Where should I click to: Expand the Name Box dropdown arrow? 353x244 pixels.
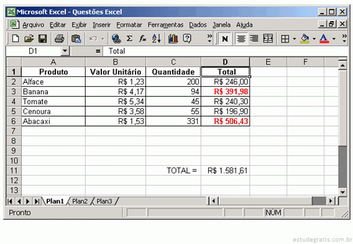pyautogui.click(x=65, y=51)
